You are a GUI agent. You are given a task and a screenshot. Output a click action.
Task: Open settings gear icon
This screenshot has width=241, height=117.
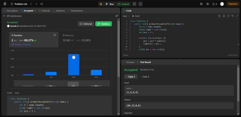tap(208, 4)
